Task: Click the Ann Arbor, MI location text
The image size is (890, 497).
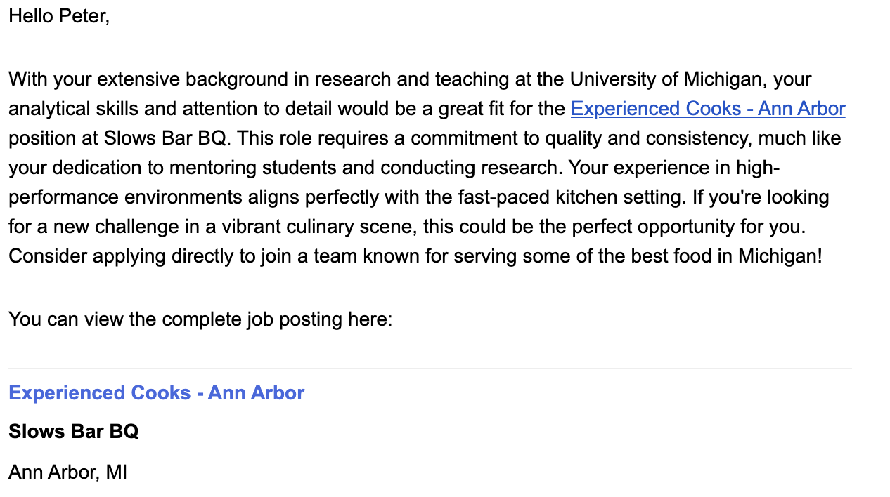Action: click(x=67, y=472)
